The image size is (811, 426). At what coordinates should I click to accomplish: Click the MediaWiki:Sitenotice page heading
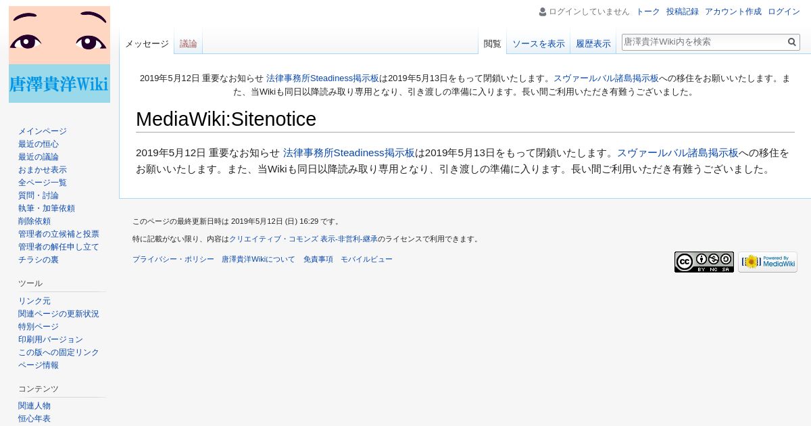coord(226,119)
